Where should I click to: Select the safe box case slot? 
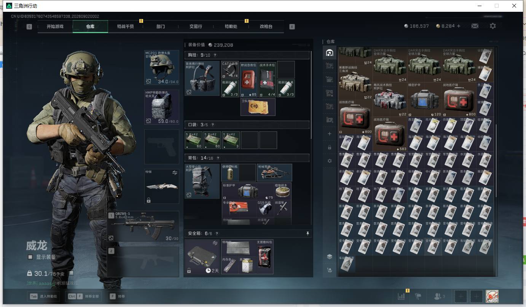(x=202, y=257)
